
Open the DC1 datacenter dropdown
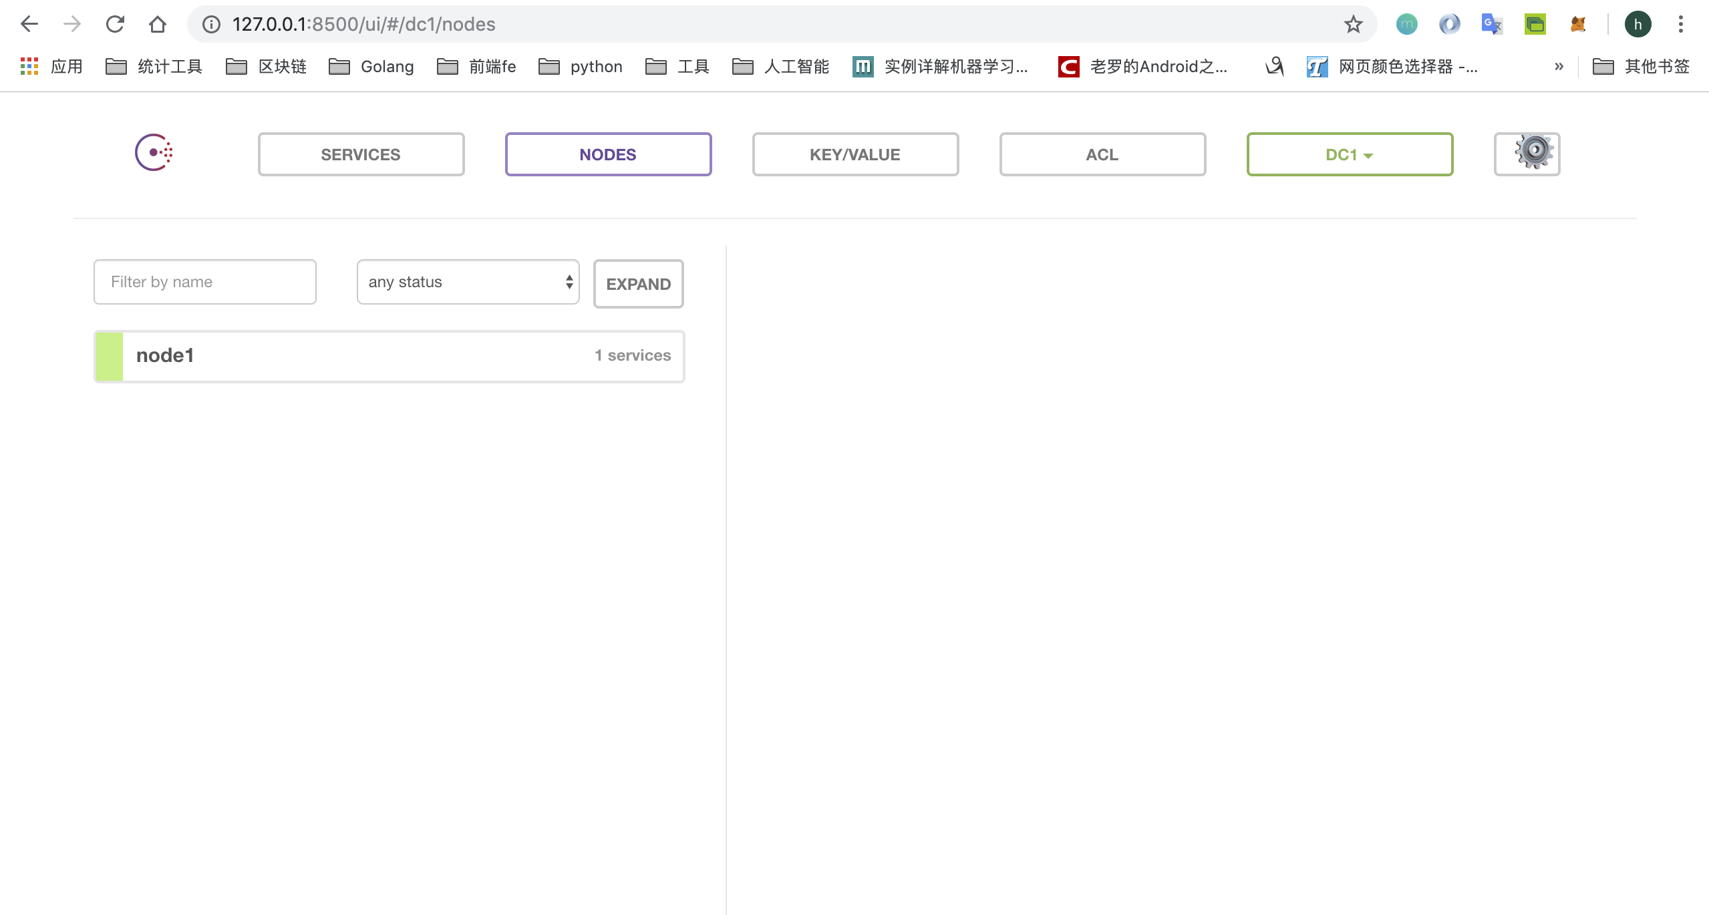click(x=1349, y=154)
